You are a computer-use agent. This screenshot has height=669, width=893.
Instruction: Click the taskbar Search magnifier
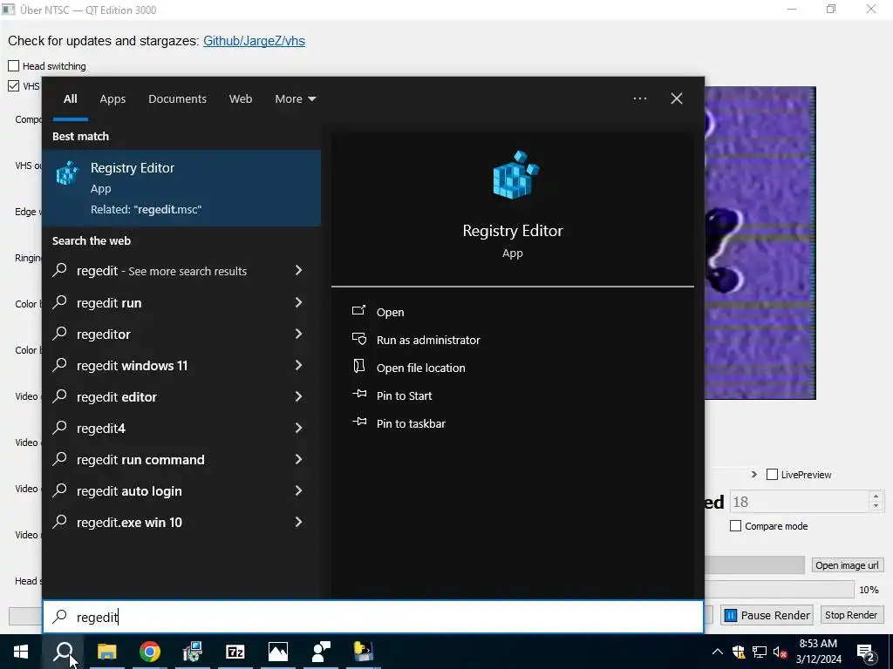point(63,652)
